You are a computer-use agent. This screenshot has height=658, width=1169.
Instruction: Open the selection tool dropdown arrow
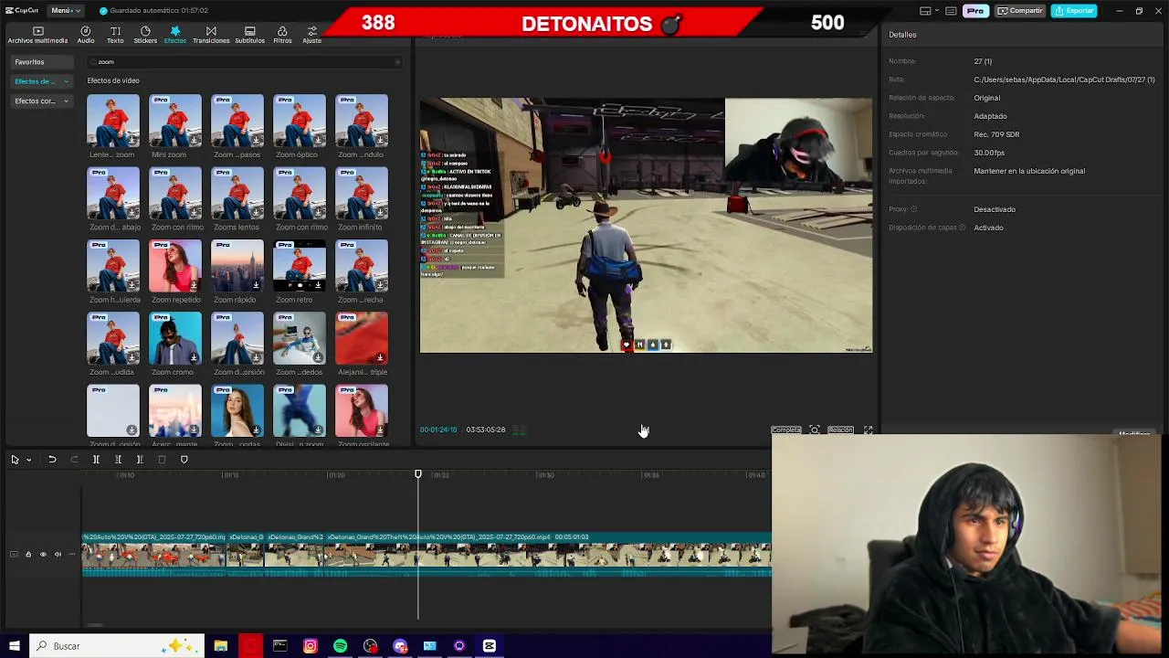click(28, 460)
